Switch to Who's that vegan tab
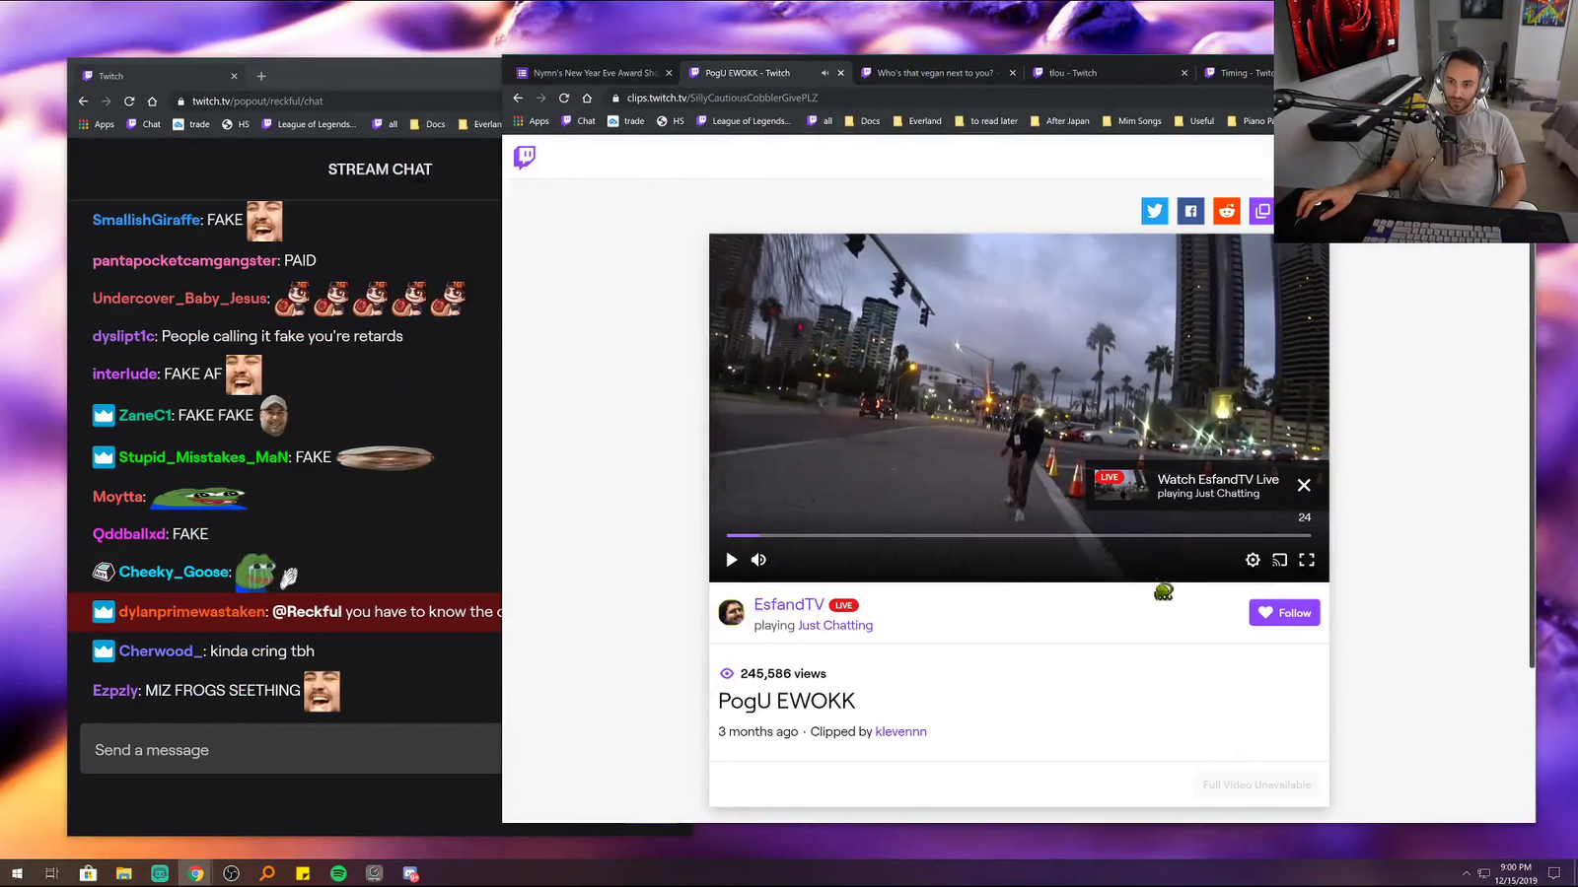The height and width of the screenshot is (887, 1578). click(935, 73)
